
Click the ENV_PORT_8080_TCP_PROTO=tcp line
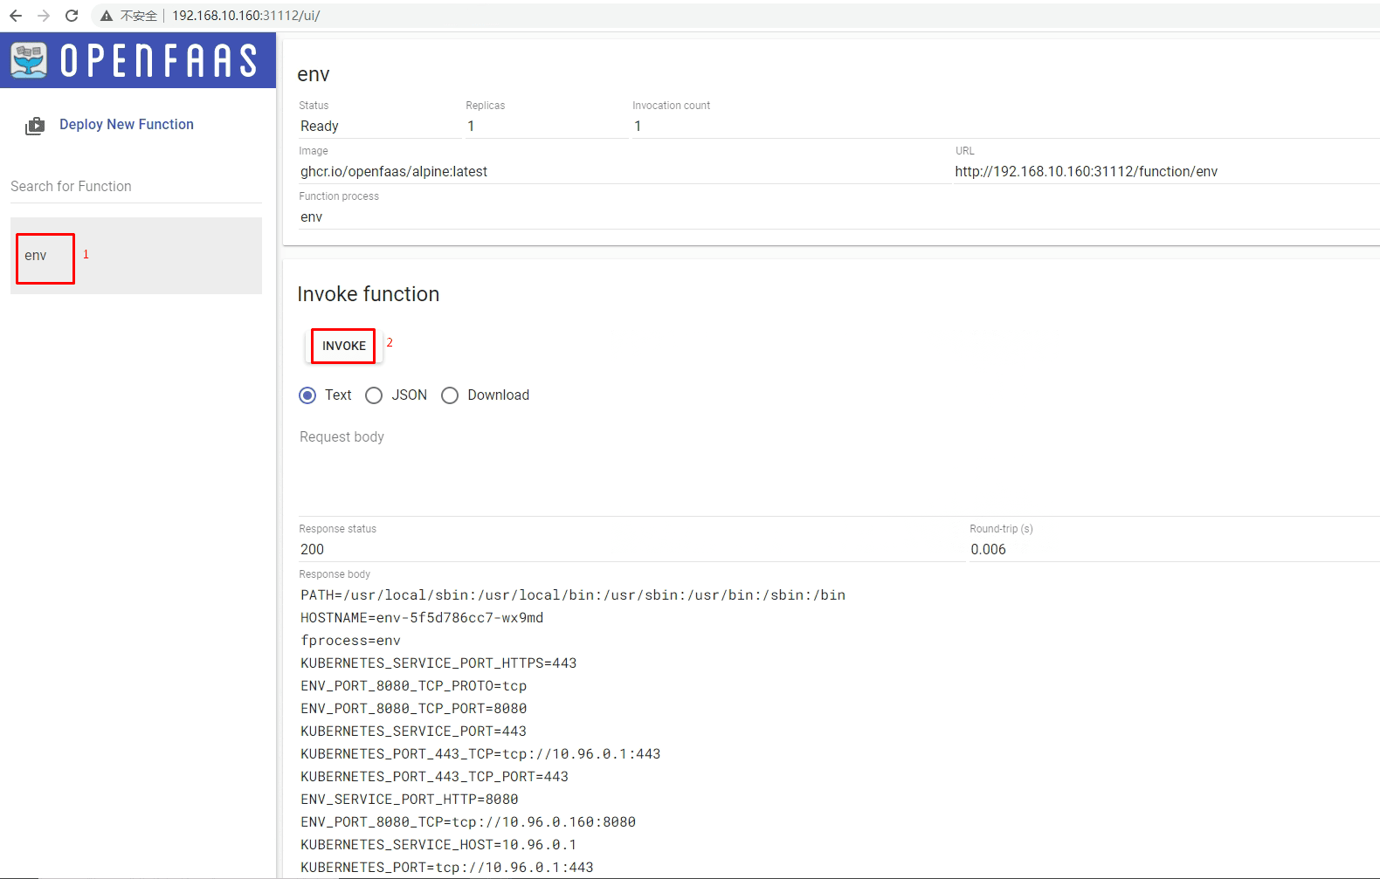[414, 686]
